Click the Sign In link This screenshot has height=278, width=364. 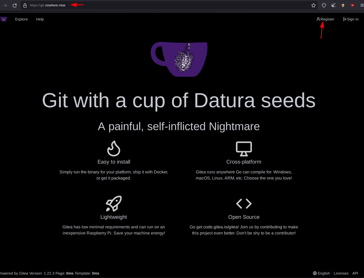click(351, 19)
